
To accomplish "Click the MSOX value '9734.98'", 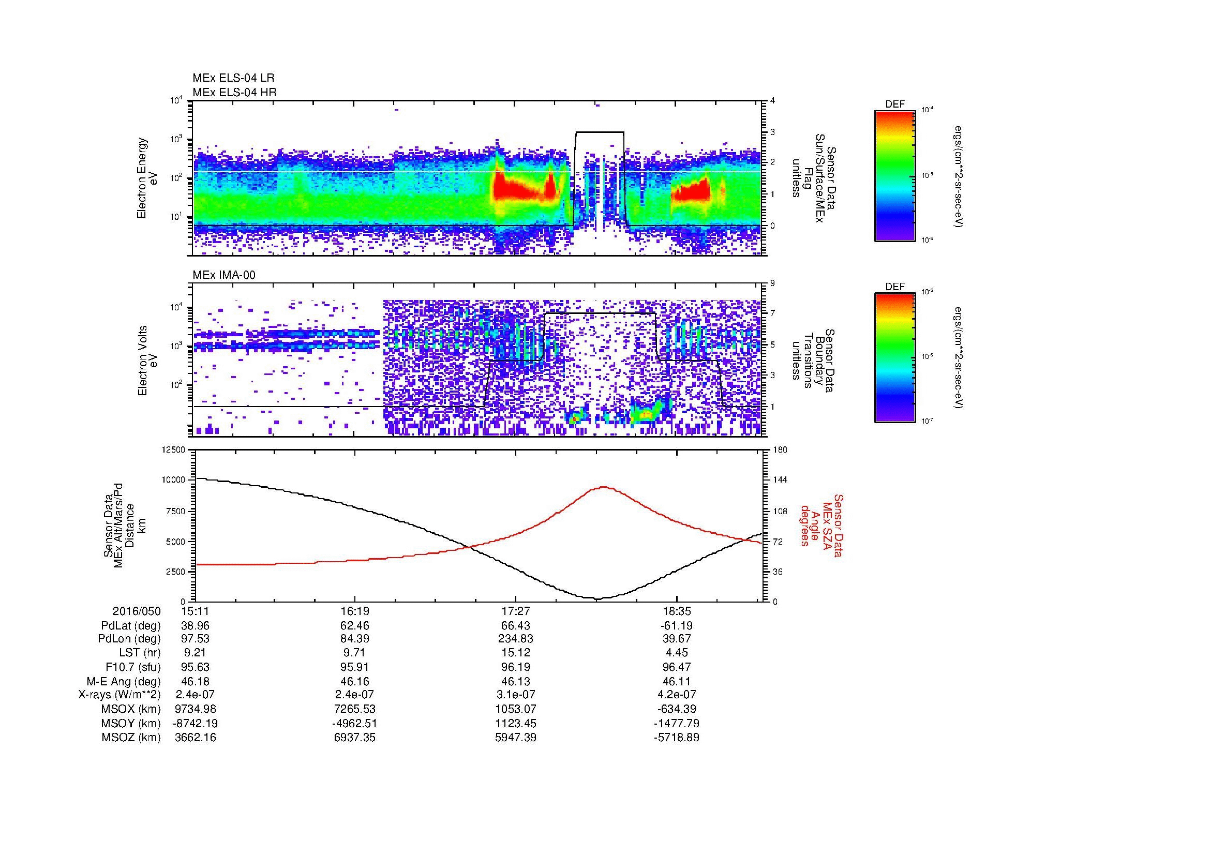I will pos(196,709).
